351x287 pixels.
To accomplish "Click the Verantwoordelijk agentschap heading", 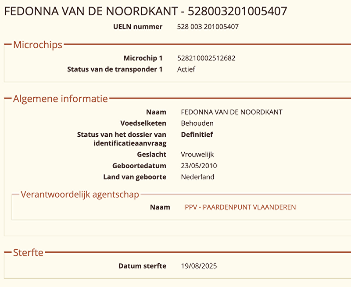I will (x=80, y=194).
